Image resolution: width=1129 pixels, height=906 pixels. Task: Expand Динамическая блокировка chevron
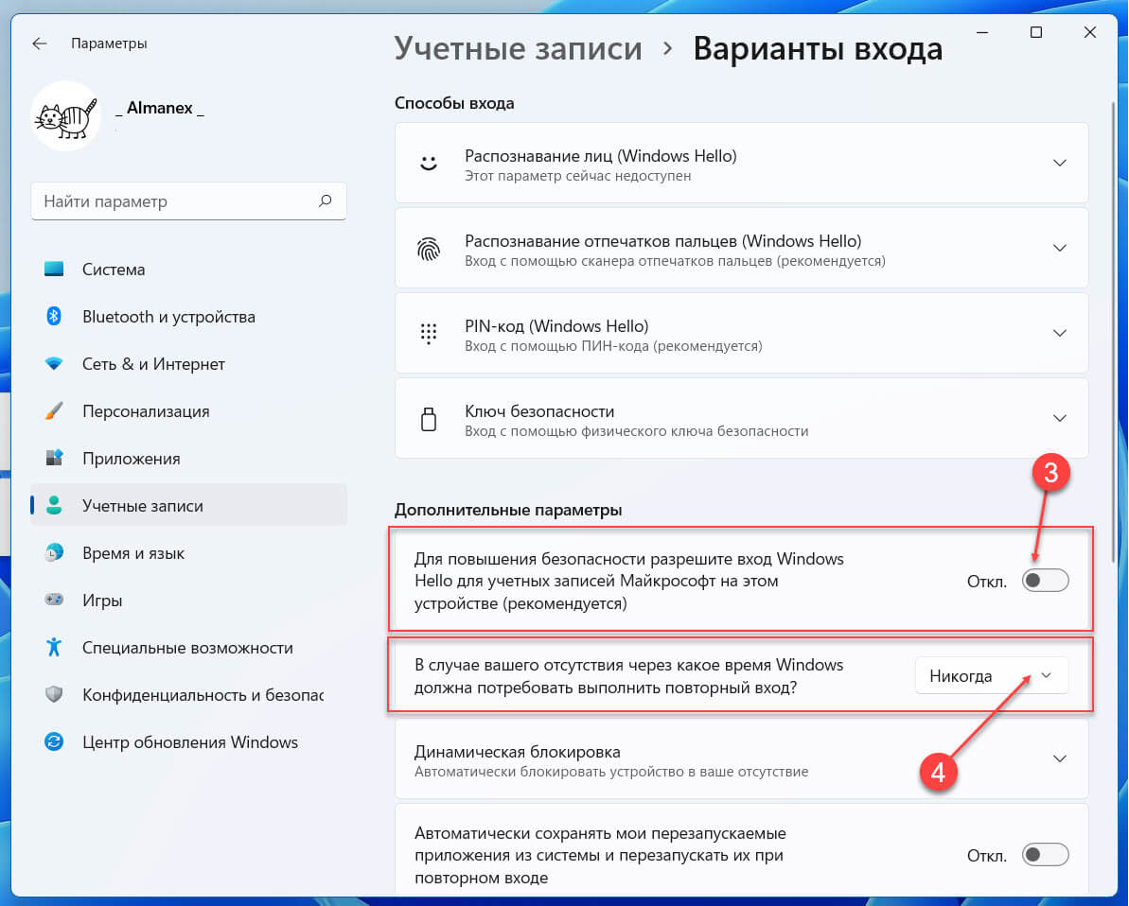point(1060,759)
